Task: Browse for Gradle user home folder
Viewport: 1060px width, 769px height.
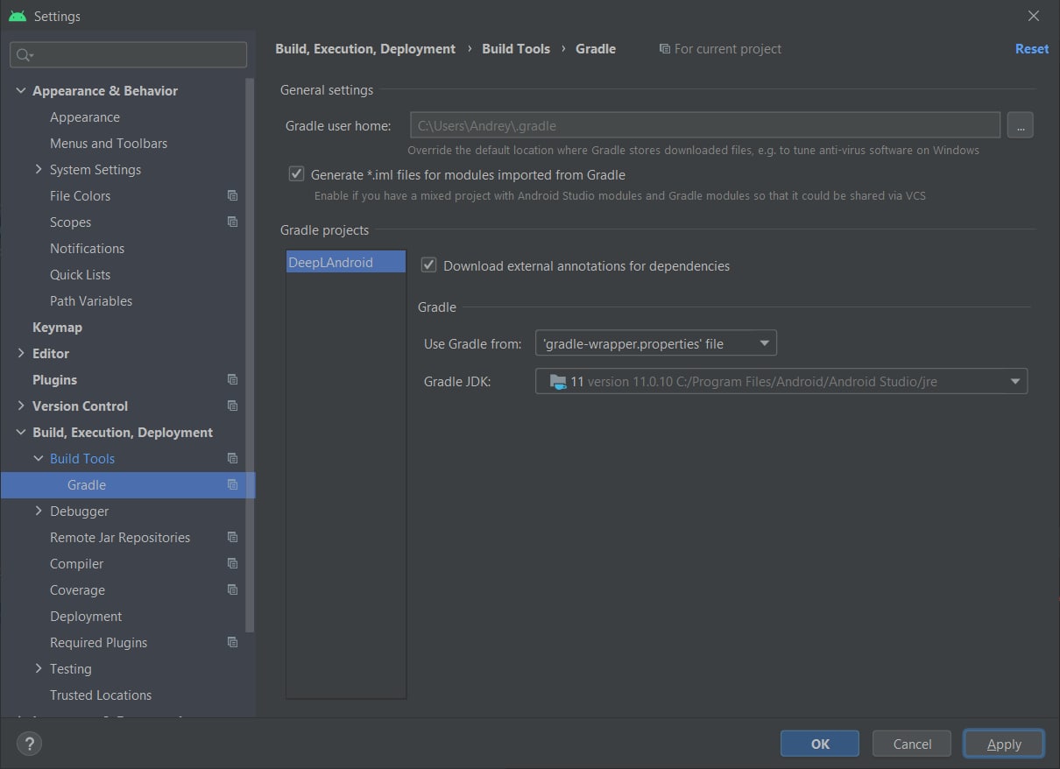Action: point(1020,125)
